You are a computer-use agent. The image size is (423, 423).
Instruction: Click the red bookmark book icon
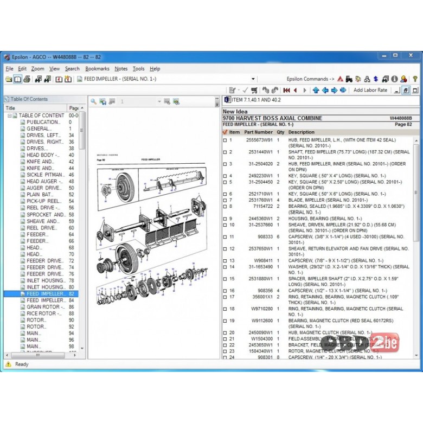(59, 79)
